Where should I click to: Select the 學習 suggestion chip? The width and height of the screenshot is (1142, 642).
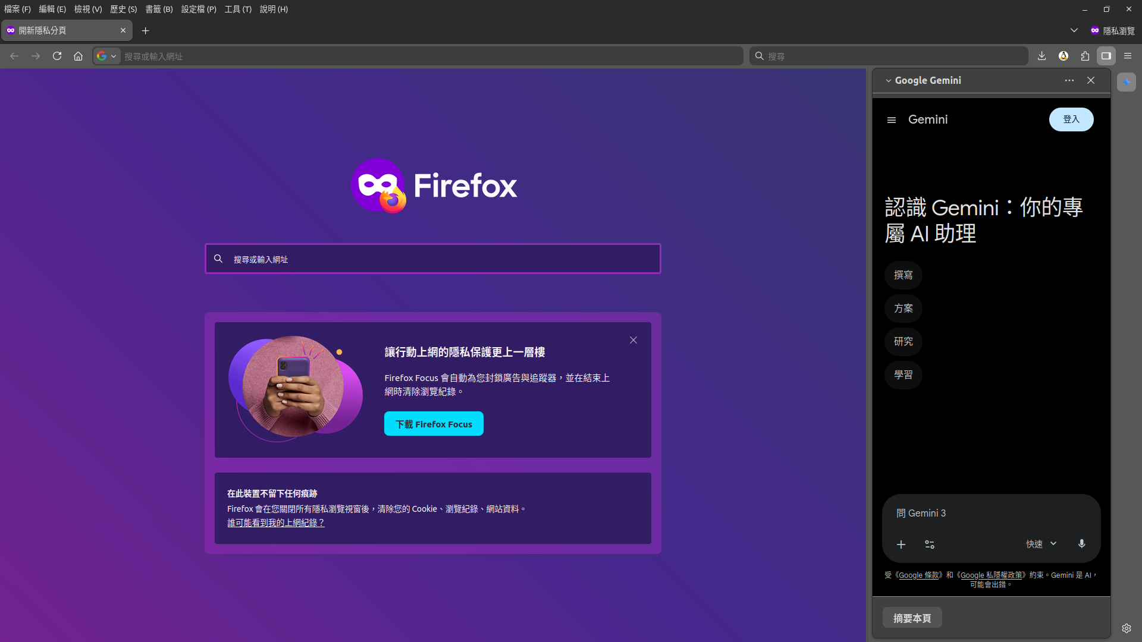tap(903, 375)
